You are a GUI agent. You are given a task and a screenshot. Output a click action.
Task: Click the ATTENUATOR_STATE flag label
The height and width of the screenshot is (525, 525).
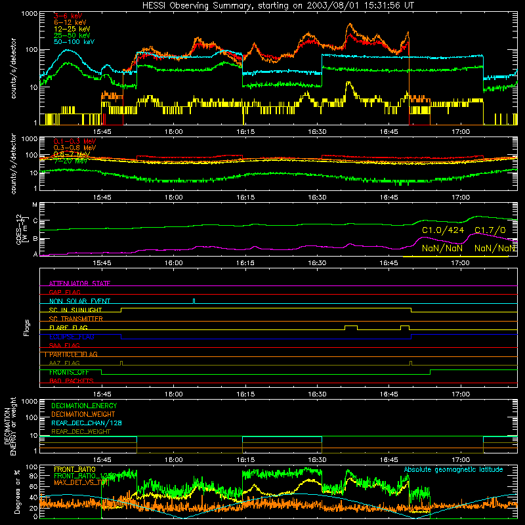[x=79, y=283]
